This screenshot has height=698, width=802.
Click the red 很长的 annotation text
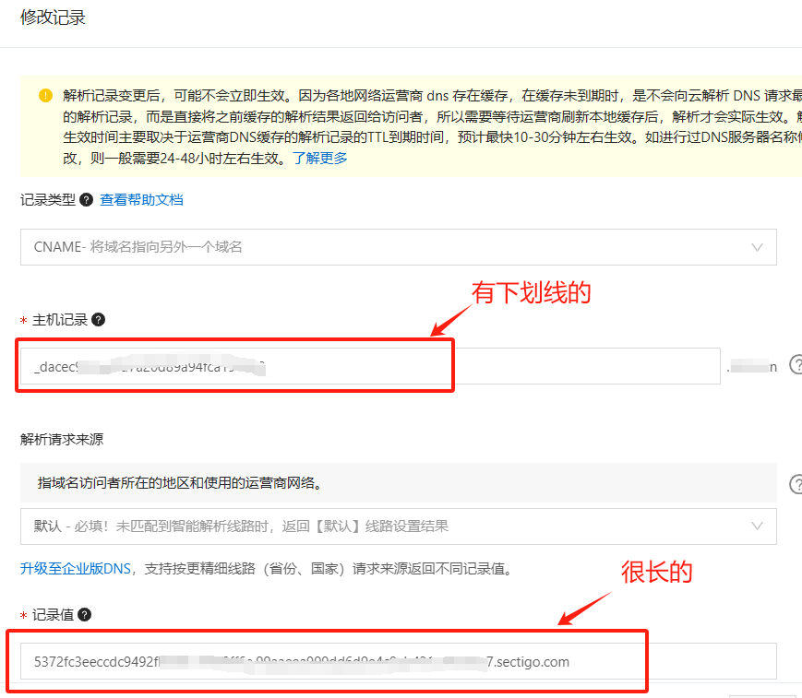[x=656, y=572]
